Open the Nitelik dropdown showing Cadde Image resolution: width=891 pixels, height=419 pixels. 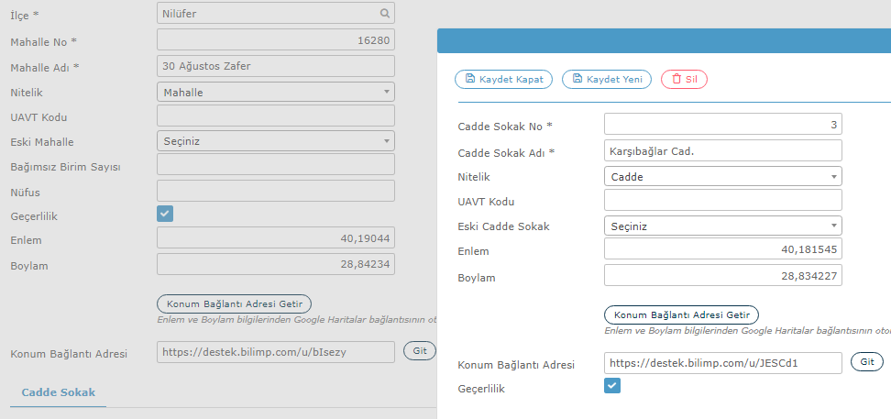[x=723, y=177]
